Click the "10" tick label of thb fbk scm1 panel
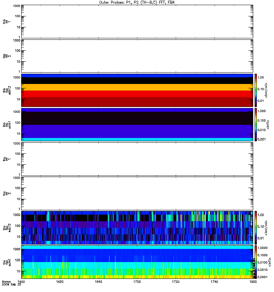This screenshot has height=292, width=274. pos(19,134)
